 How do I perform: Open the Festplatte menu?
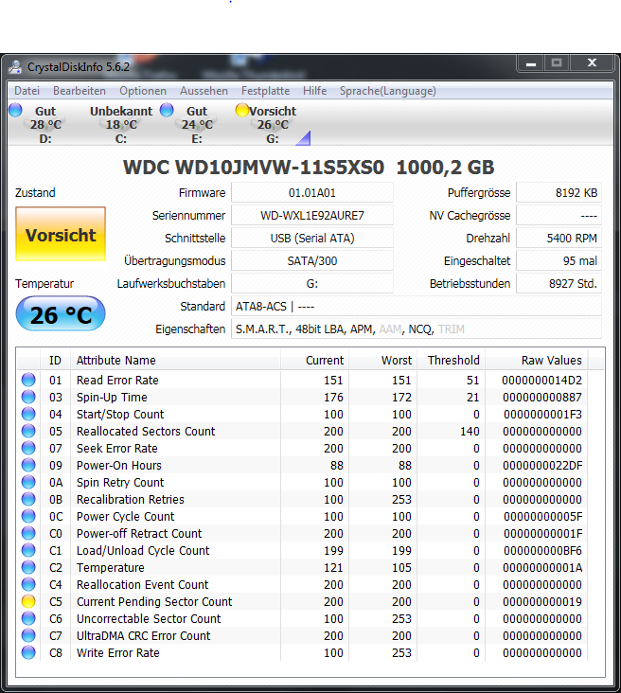266,91
